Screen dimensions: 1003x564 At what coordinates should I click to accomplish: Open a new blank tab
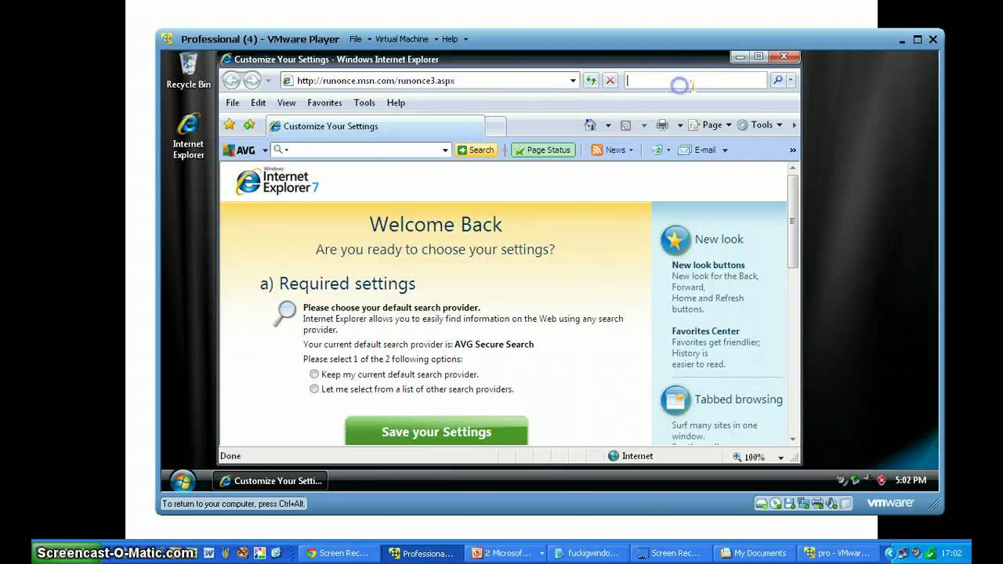click(495, 126)
